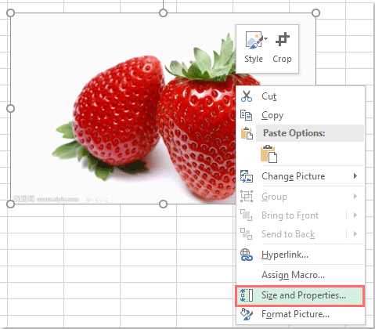The height and width of the screenshot is (329, 375).
Task: Click the paste clipboard option icon
Action: point(269,154)
